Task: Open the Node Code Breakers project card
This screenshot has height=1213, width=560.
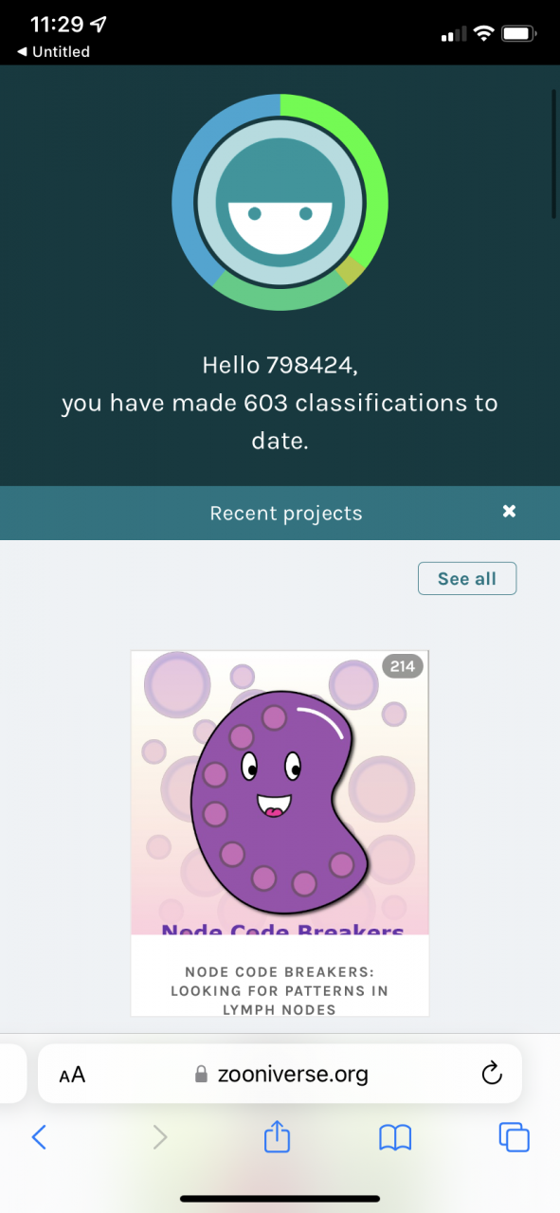Action: click(x=280, y=833)
